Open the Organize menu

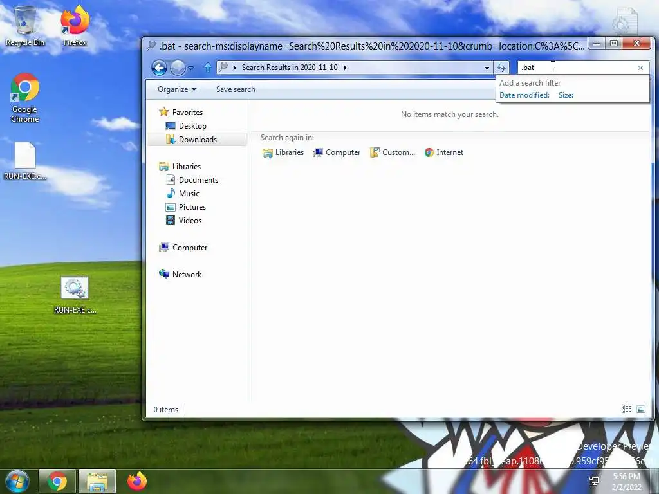177,89
